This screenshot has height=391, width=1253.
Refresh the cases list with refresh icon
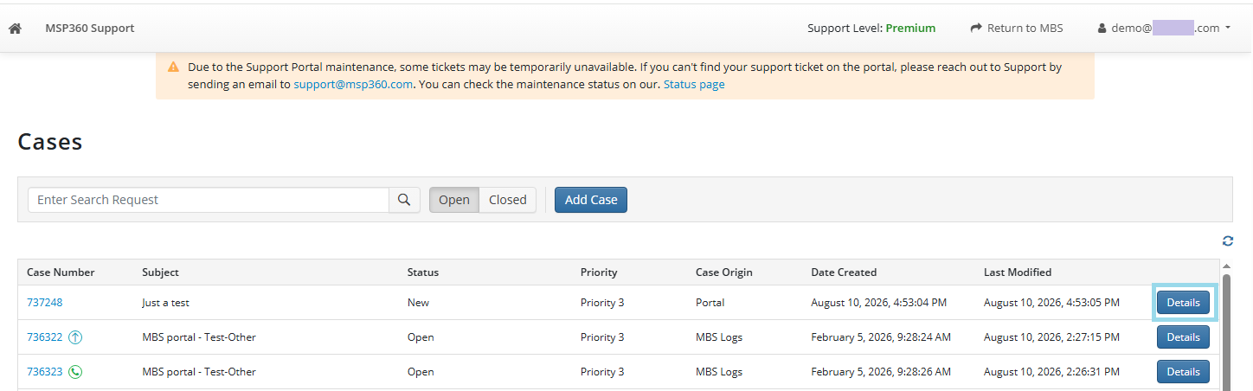click(x=1228, y=241)
